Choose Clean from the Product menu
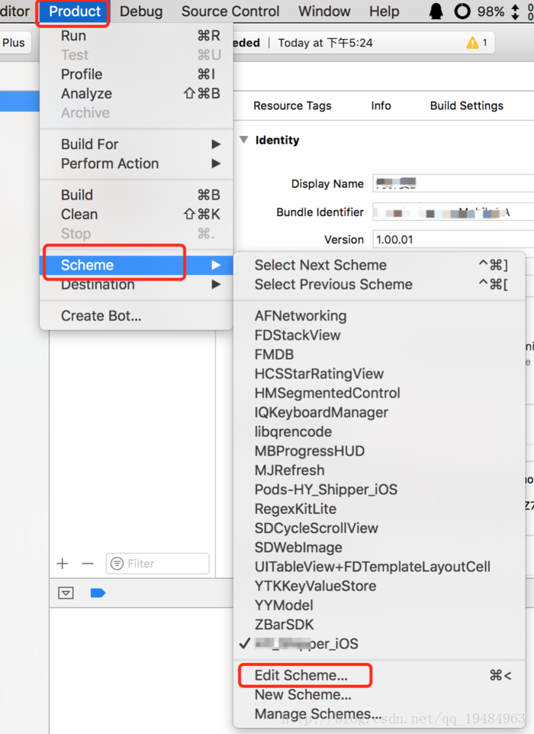This screenshot has height=734, width=534. click(x=79, y=215)
